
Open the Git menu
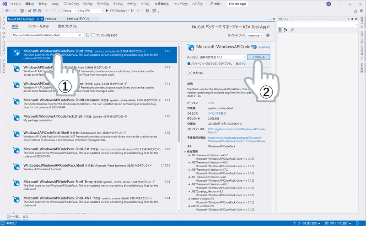55,4
